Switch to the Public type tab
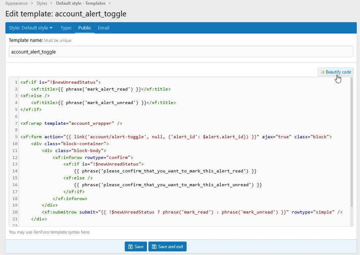This screenshot has height=255, width=360. coord(85,28)
